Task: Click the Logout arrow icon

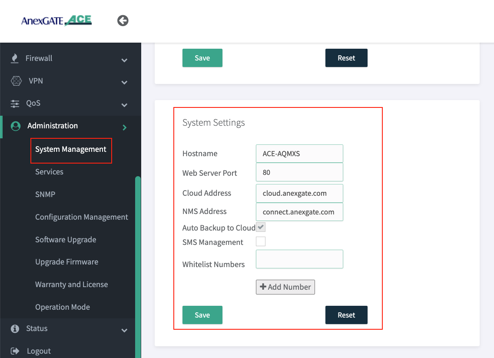Action: [15, 351]
